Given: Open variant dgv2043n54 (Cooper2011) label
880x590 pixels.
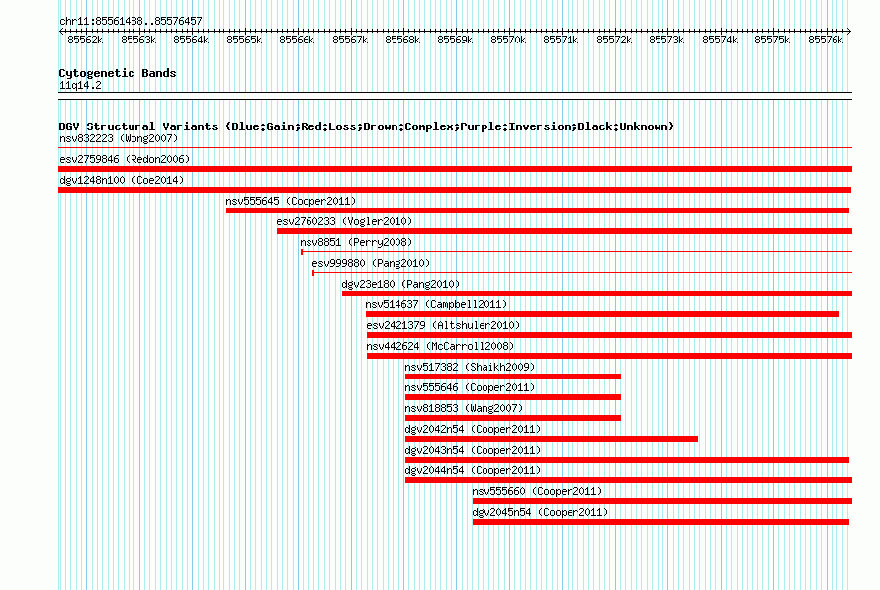Looking at the screenshot, I should tap(473, 450).
